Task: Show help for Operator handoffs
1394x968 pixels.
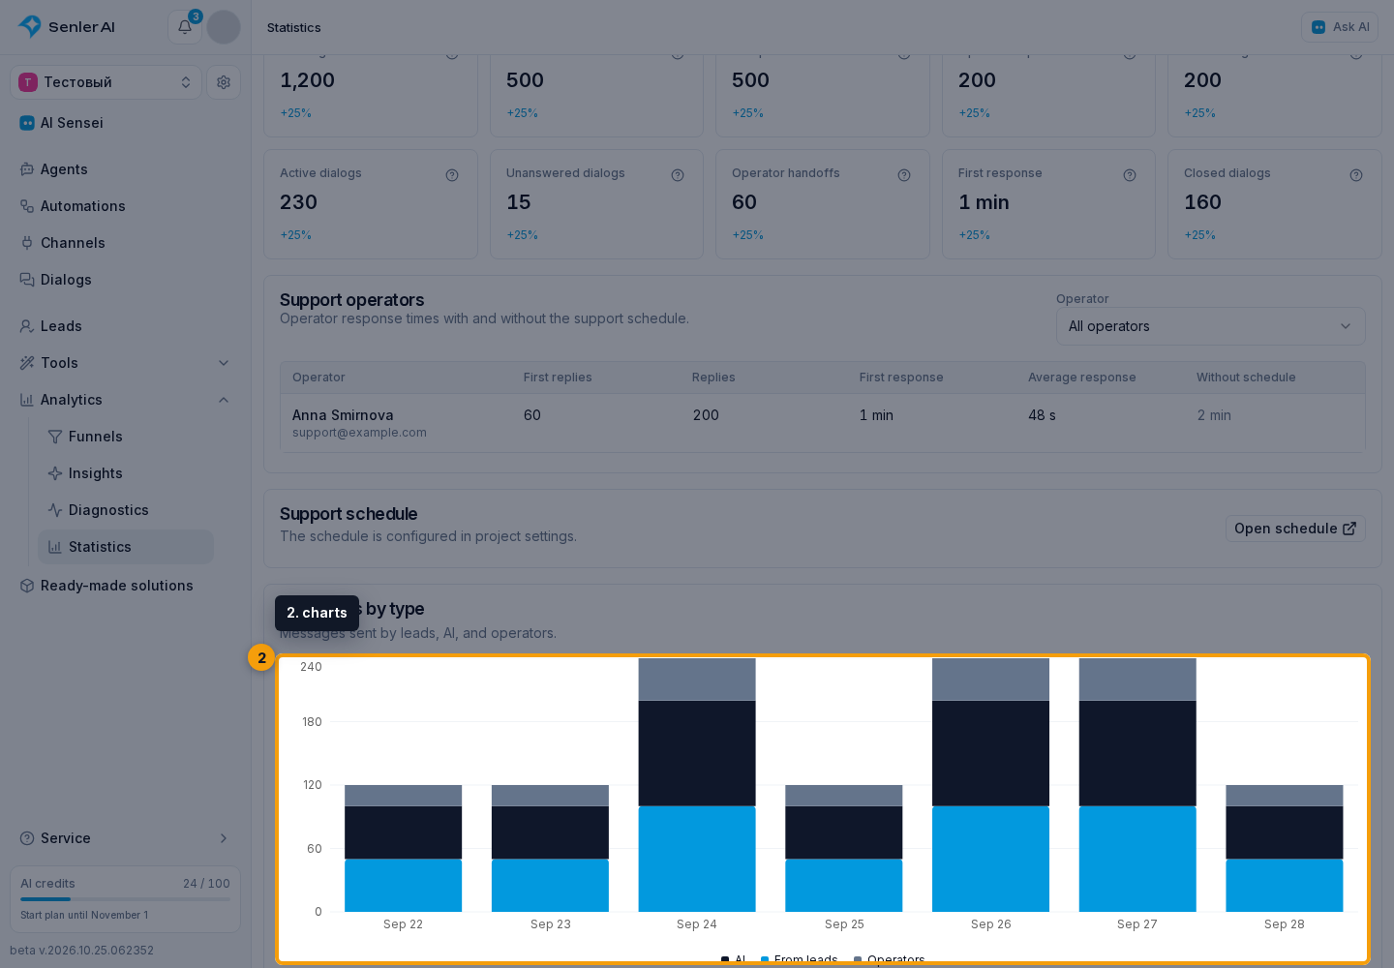Action: 904,175
